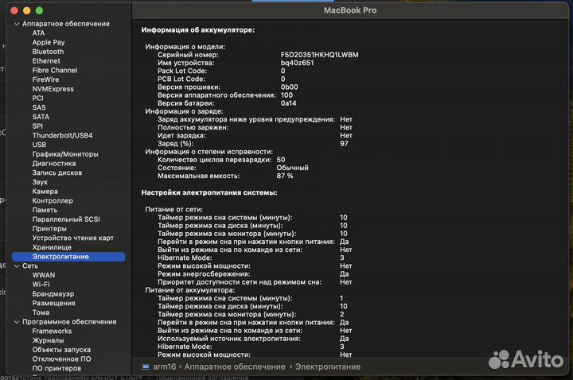Click MacBook Pro window title
The width and height of the screenshot is (573, 380).
[x=350, y=10]
